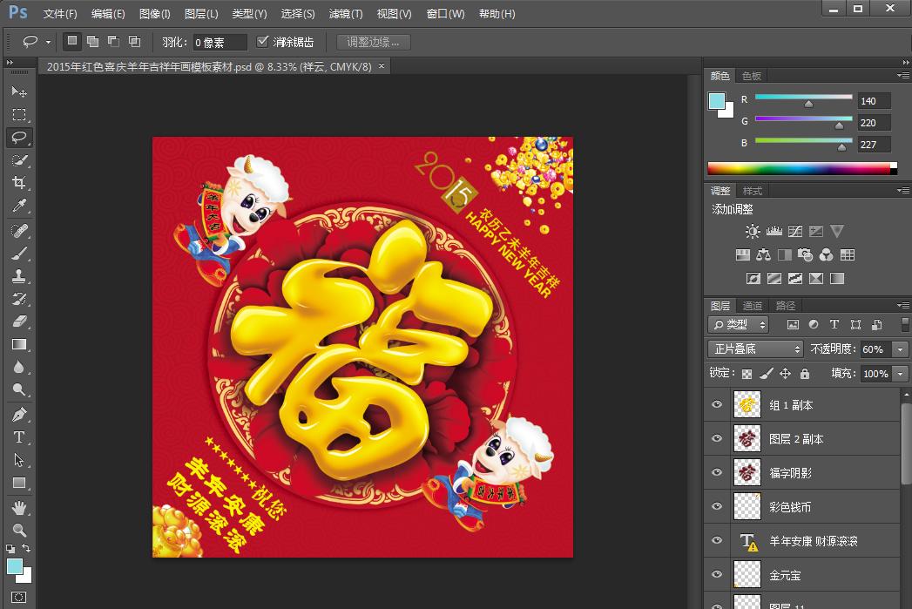The image size is (912, 609).
Task: Select the Move tool
Action: (19, 91)
